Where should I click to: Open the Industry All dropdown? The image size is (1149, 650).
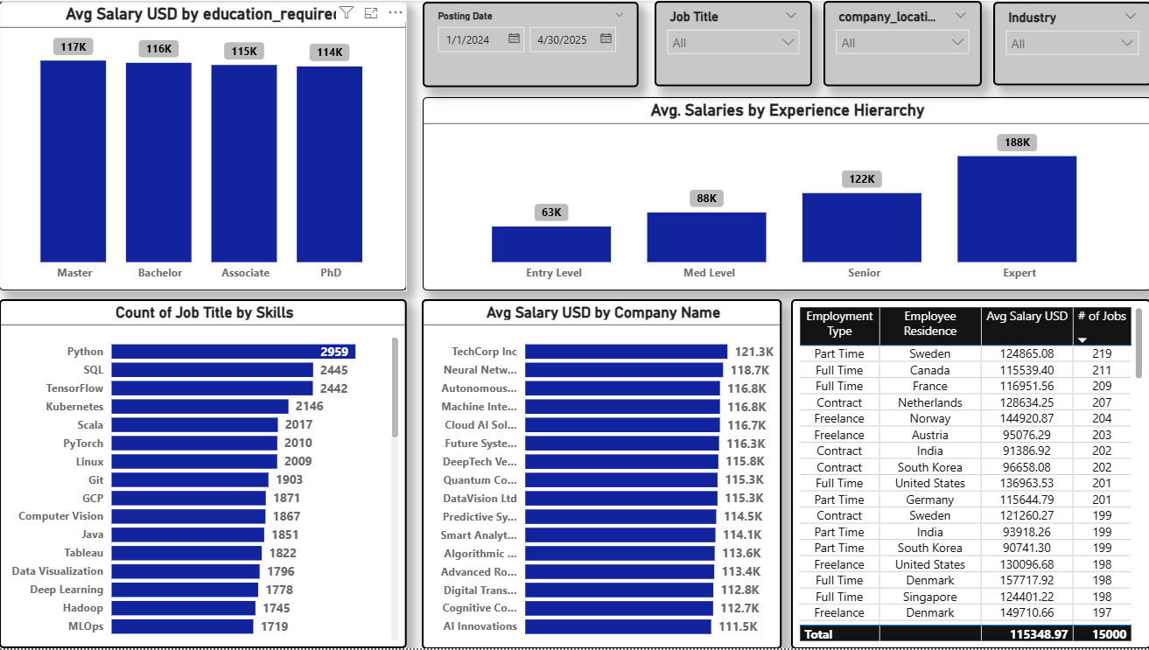click(x=1073, y=43)
